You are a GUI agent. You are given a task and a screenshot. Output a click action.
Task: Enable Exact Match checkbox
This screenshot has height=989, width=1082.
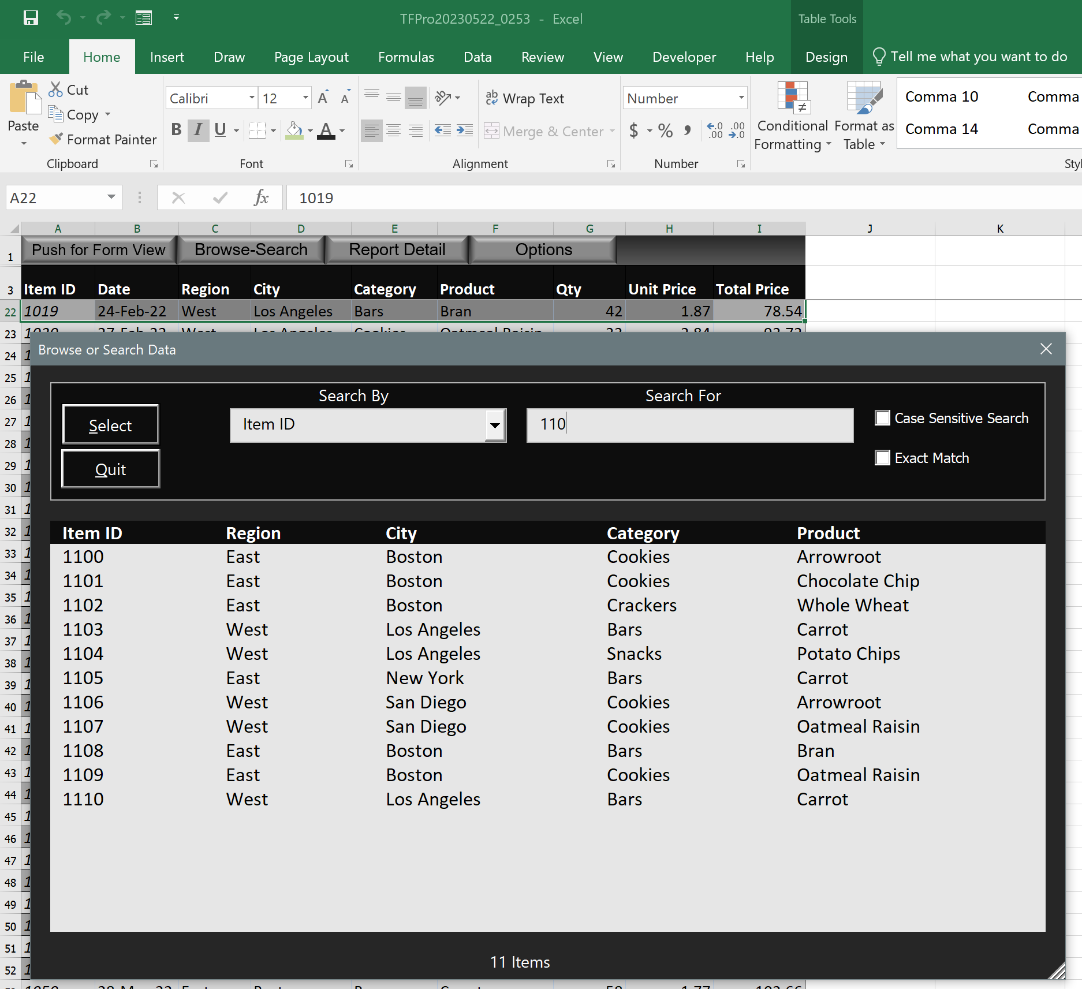[882, 458]
